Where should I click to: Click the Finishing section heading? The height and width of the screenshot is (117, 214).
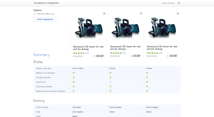(x=39, y=101)
